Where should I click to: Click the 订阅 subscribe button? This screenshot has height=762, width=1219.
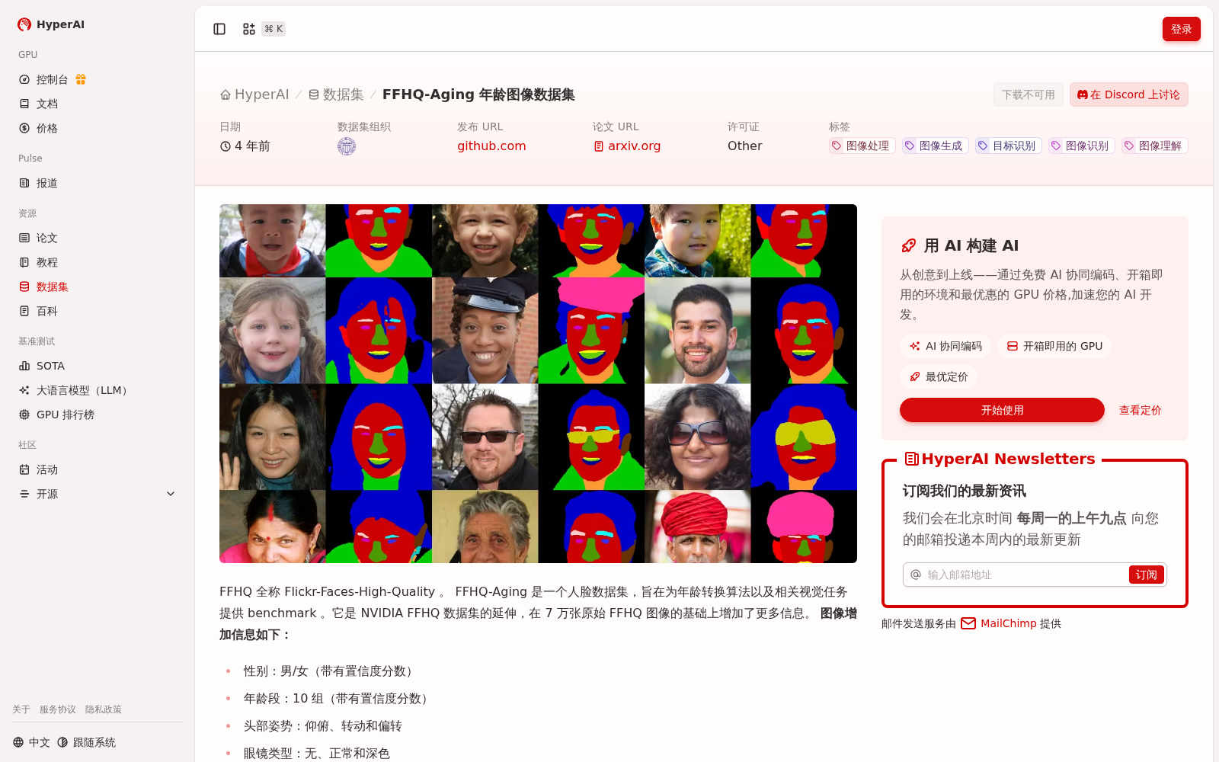point(1146,575)
